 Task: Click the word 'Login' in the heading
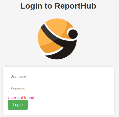31,6
